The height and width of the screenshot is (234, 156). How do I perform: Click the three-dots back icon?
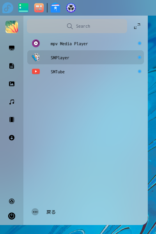click(35, 212)
